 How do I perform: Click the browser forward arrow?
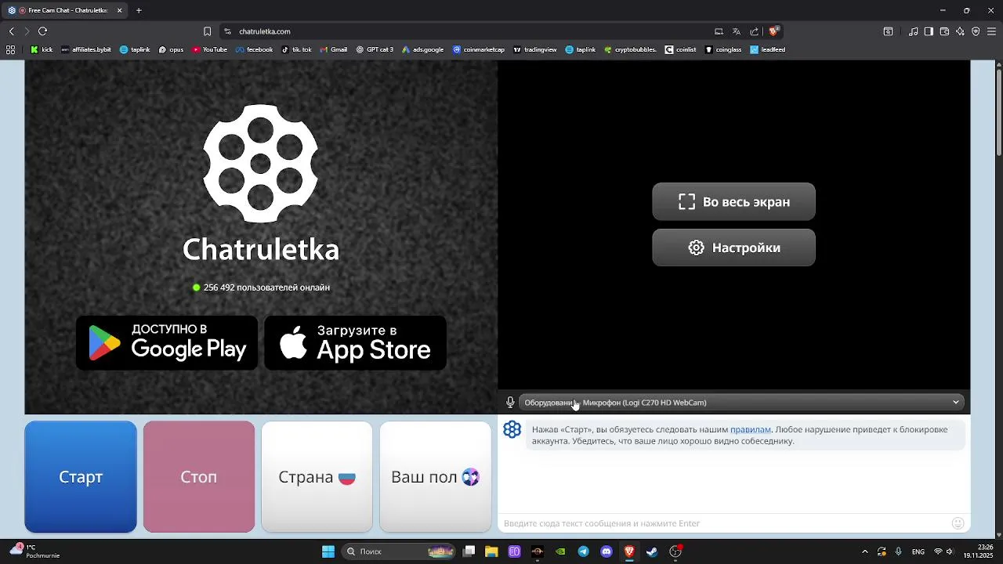point(27,31)
